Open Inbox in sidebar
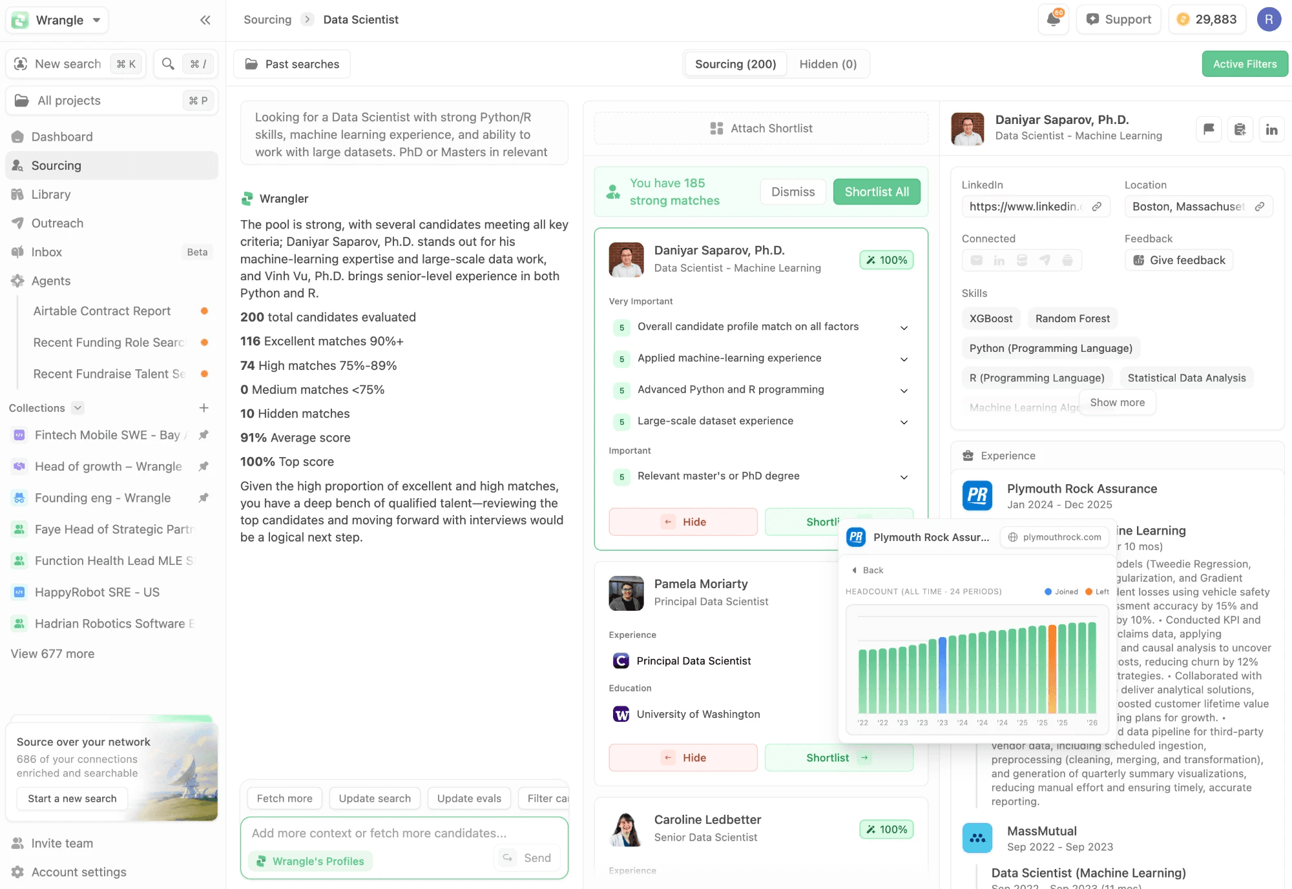 [112, 252]
